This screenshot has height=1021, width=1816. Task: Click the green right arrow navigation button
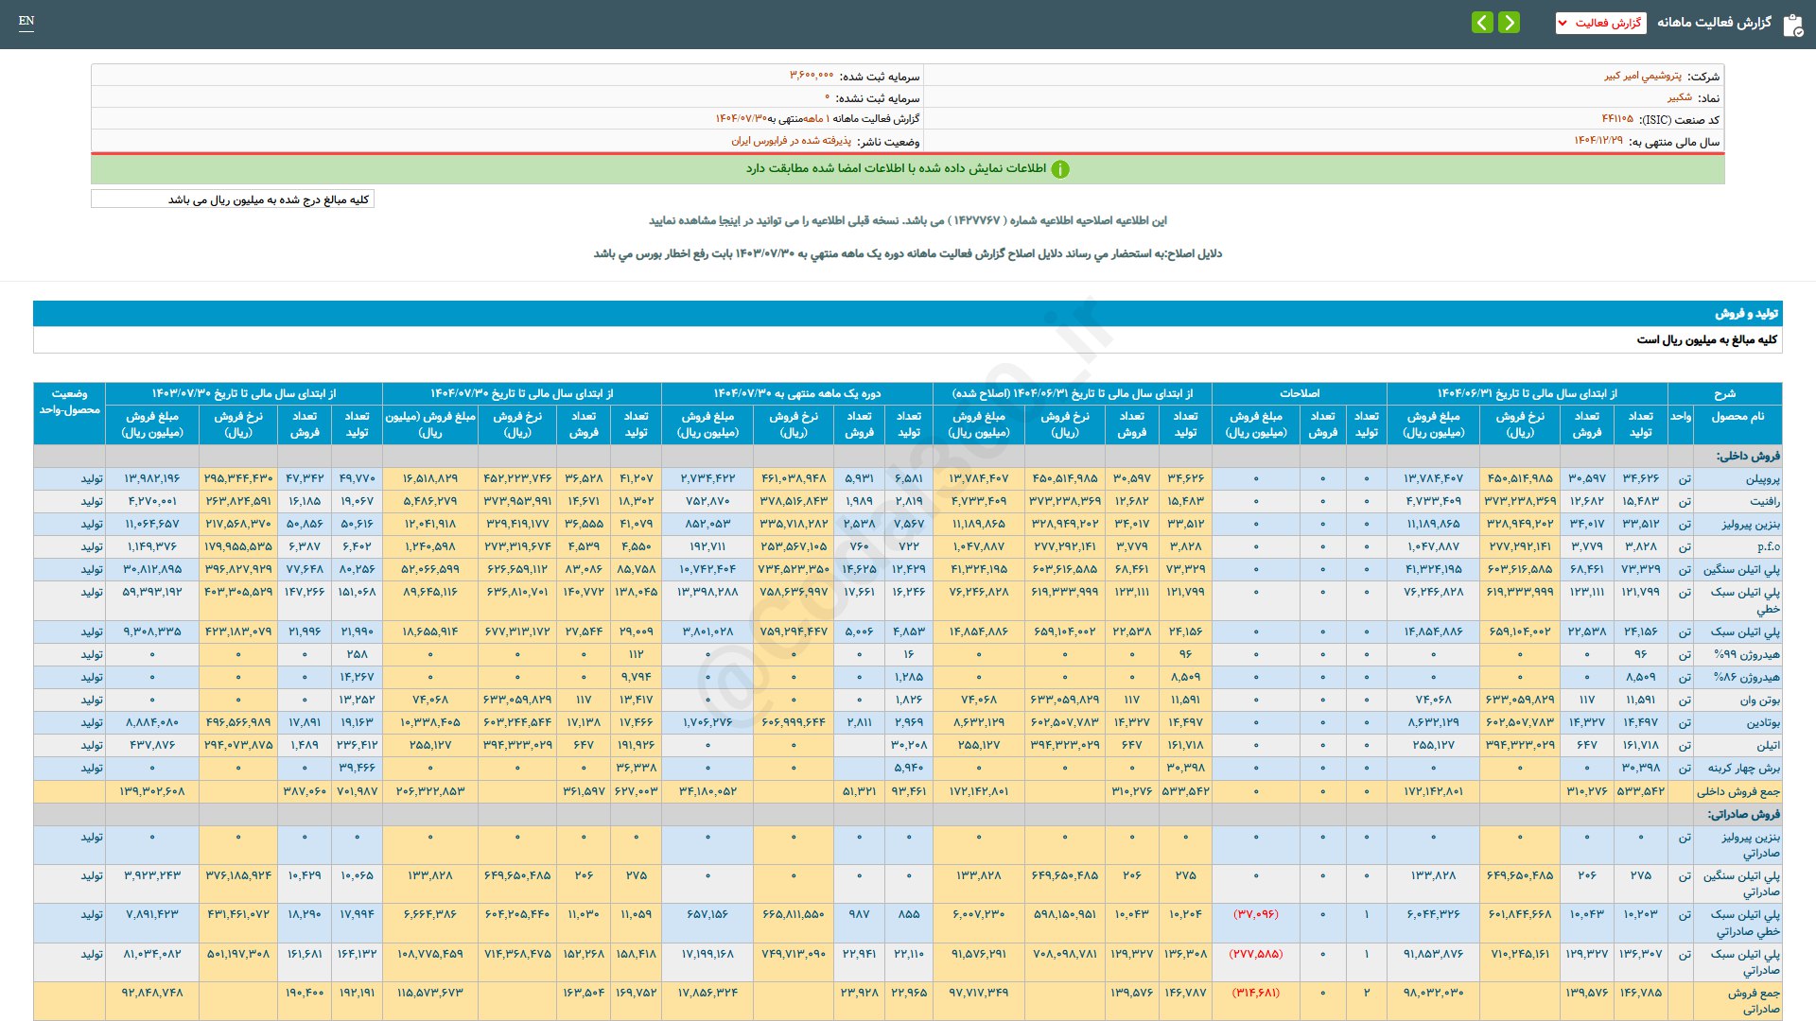pyautogui.click(x=1510, y=23)
